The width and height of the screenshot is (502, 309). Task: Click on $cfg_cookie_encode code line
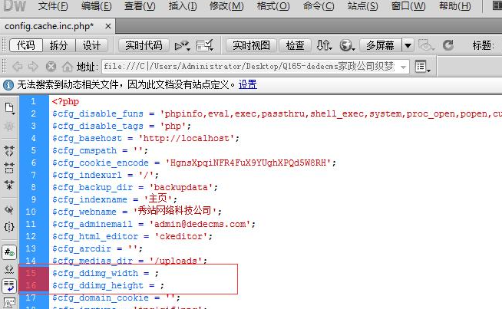tap(194, 163)
